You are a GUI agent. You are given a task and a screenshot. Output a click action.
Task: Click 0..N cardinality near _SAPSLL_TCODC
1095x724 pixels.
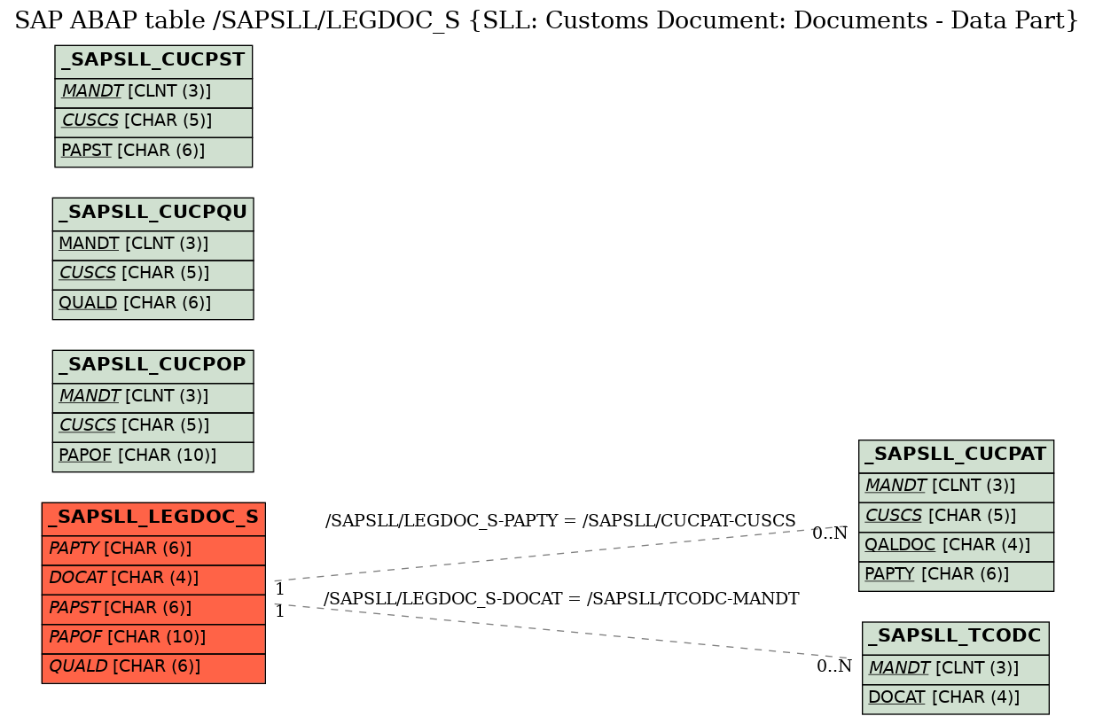click(x=834, y=666)
